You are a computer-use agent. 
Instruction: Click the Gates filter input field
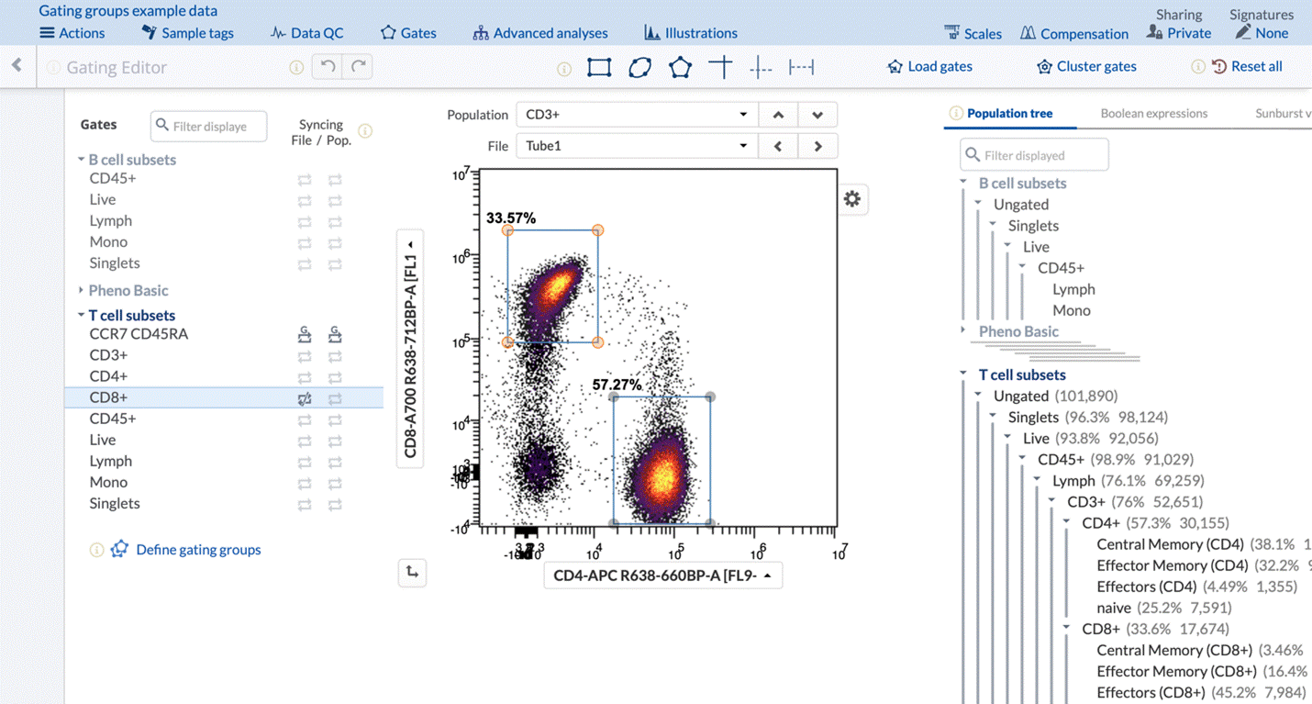pyautogui.click(x=209, y=126)
